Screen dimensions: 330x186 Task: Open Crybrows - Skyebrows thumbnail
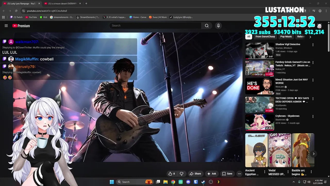pyautogui.click(x=260, y=122)
